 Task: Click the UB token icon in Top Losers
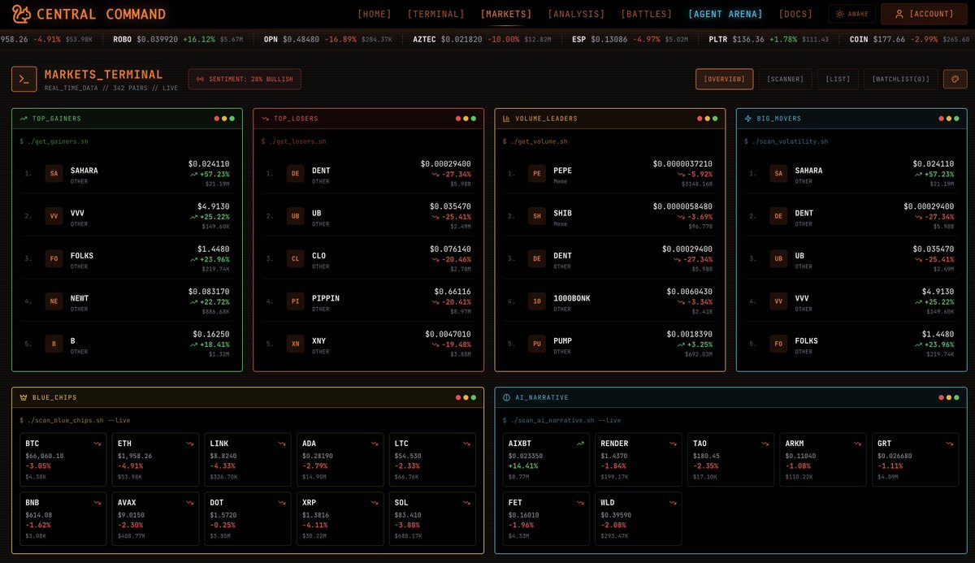pos(296,215)
